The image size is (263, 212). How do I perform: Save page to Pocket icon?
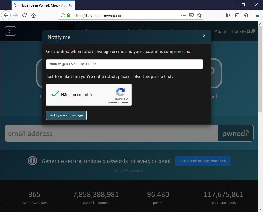point(191,15)
